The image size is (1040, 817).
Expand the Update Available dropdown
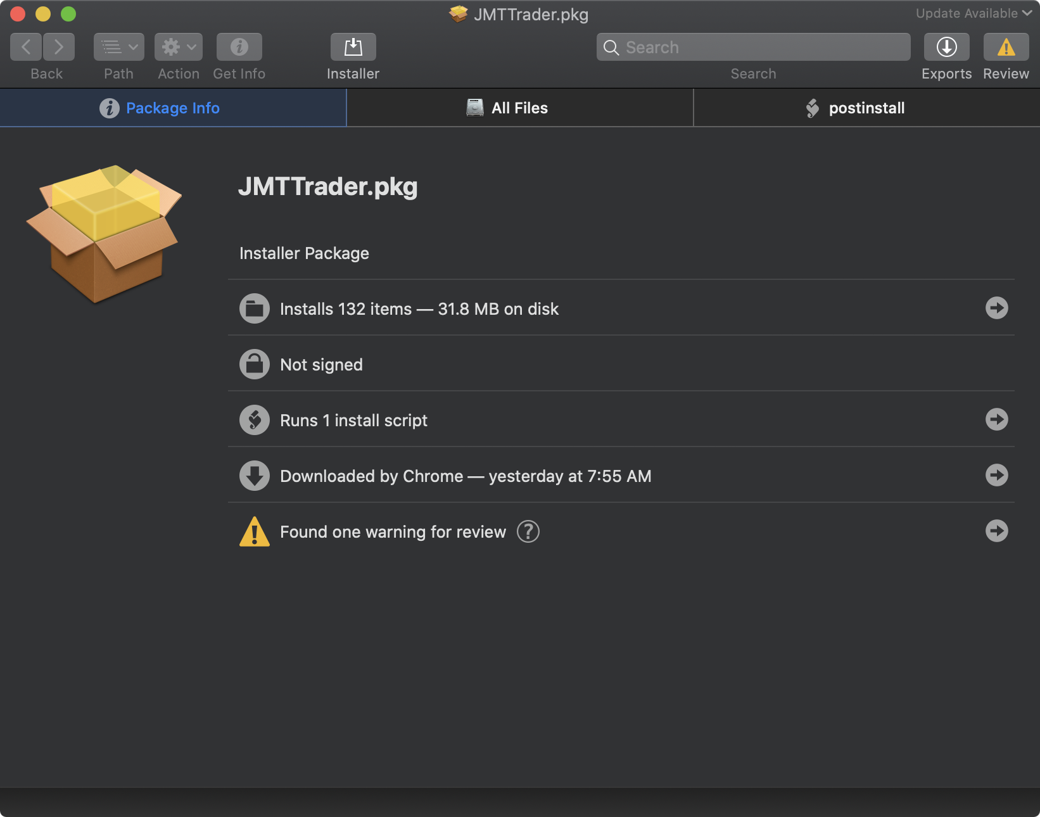tap(973, 13)
